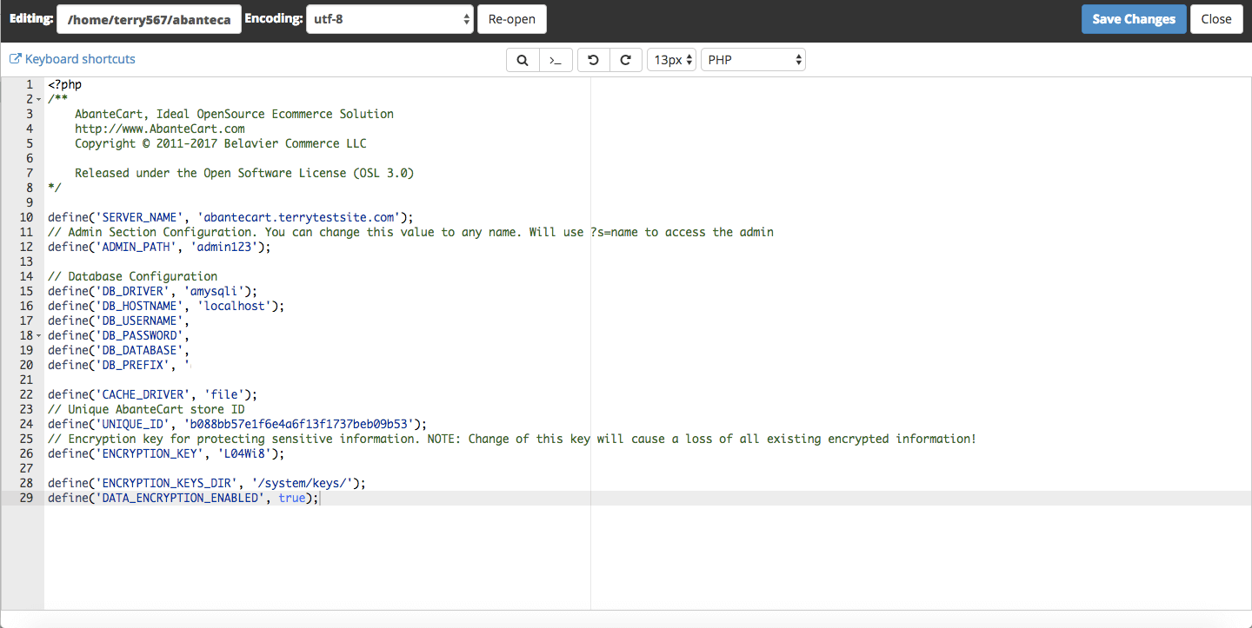1252x628 pixels.
Task: Click line number 10 in the gutter
Action: tap(25, 217)
